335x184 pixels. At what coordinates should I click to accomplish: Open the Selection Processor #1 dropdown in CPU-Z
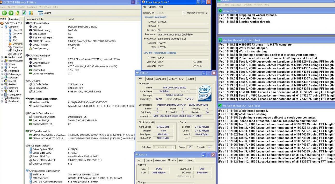coord(174,147)
